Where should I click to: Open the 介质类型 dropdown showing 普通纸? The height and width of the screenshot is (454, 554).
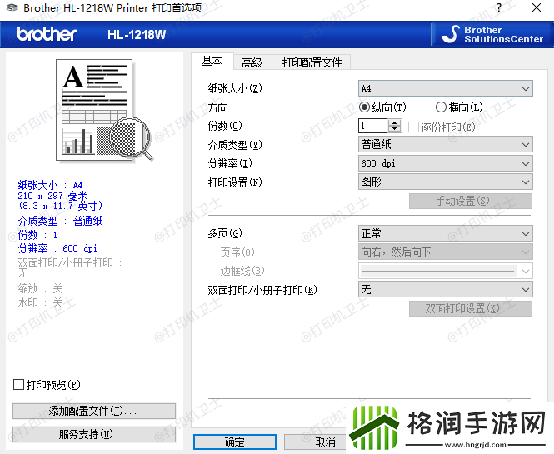[x=445, y=144]
